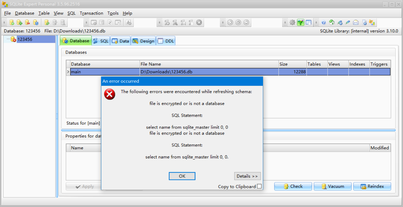Click the new table toolbar icon
Screen dimensions: 403x207
click(94, 22)
